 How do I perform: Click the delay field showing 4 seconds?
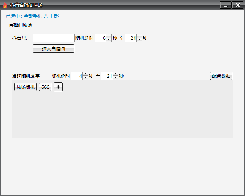click(77, 76)
